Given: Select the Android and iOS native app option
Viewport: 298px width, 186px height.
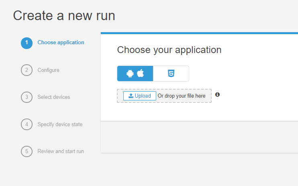Looking at the screenshot, I should [135, 74].
